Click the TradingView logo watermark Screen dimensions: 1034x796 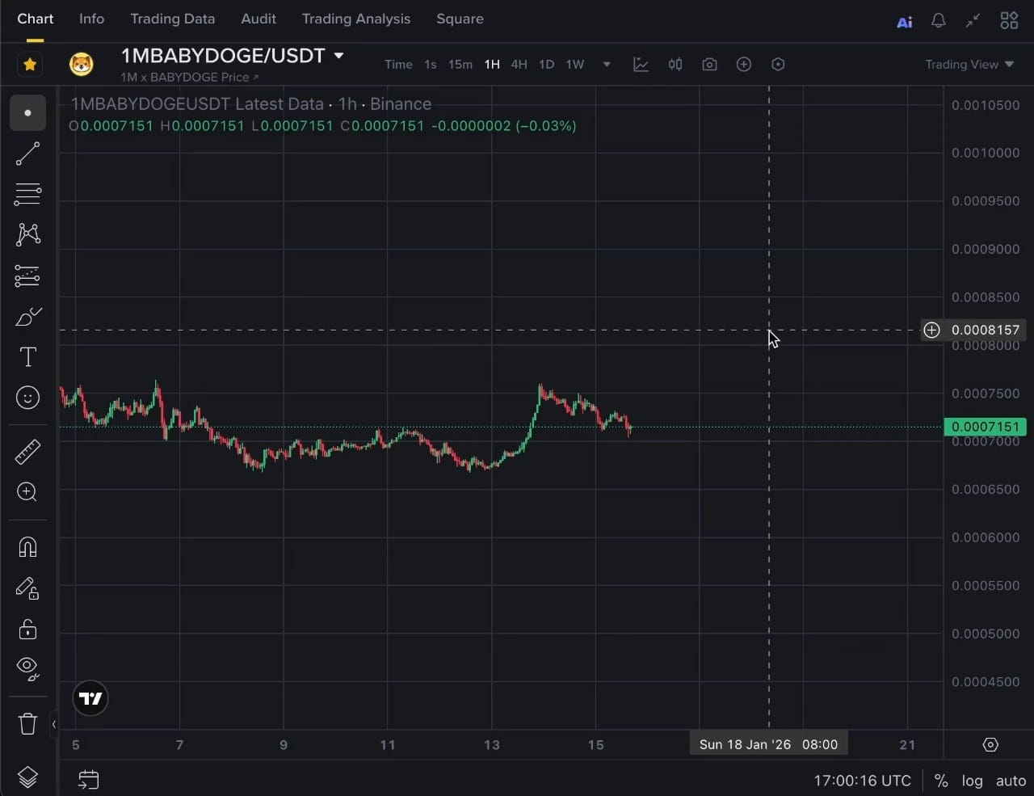90,698
